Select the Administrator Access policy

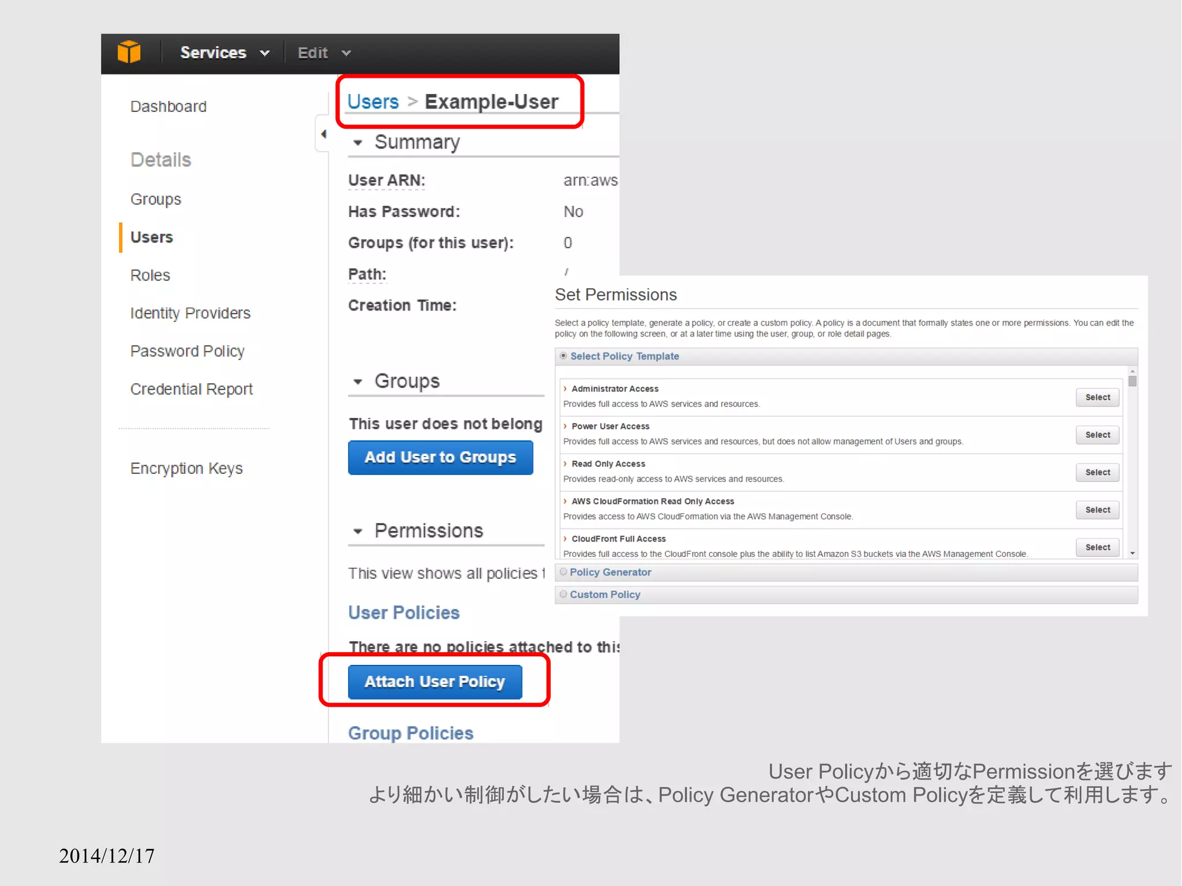[1097, 397]
